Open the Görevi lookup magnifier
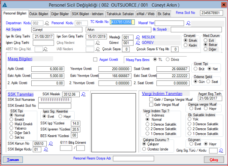Image resolution: width=228 pixels, height=166 pixels. click(x=138, y=43)
